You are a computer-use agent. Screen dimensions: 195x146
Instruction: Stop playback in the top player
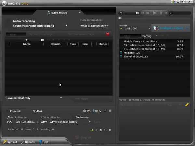click(x=148, y=13)
